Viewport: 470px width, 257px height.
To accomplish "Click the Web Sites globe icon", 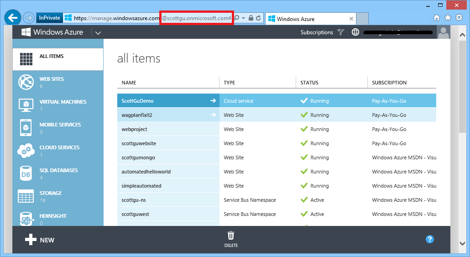I will click(x=26, y=82).
